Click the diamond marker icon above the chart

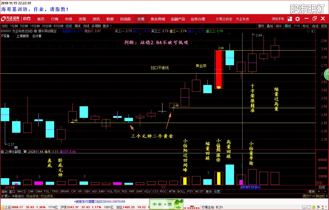click(x=308, y=31)
